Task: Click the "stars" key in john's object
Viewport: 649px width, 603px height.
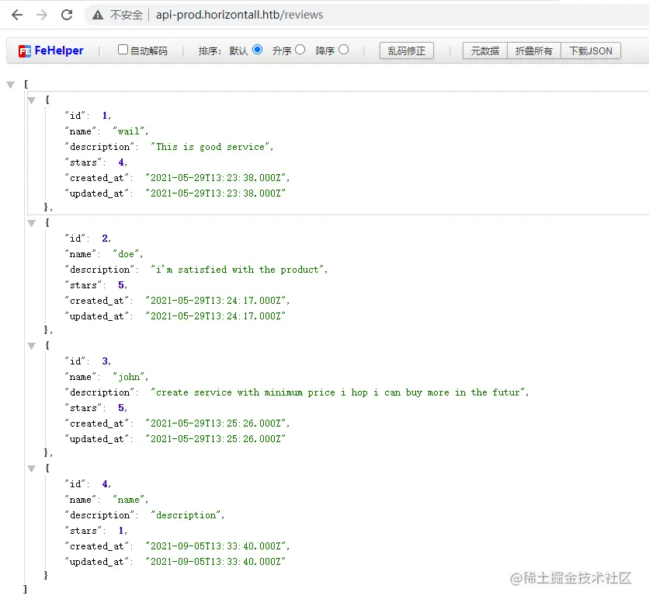Action: pyautogui.click(x=83, y=408)
